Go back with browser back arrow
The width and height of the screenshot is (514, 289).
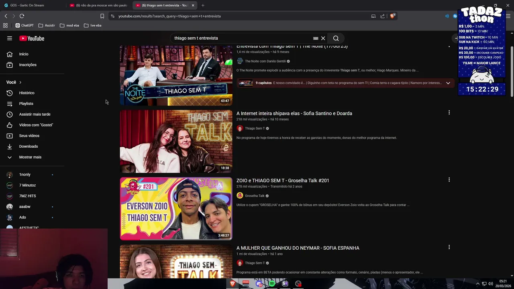(x=6, y=16)
